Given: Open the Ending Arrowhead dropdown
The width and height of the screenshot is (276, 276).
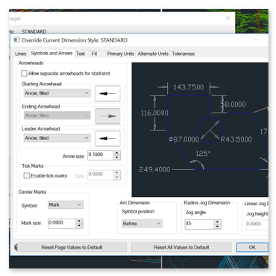Looking at the screenshot, I should click(57, 116).
